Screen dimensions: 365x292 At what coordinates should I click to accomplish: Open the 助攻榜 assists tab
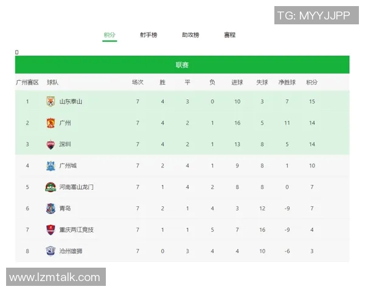[190, 35]
